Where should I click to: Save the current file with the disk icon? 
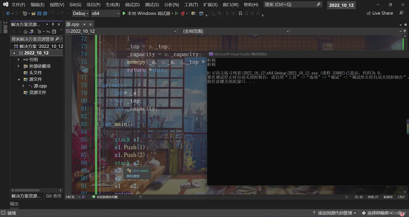click(39, 13)
